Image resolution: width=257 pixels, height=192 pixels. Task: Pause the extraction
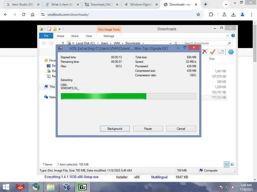tap(148, 129)
